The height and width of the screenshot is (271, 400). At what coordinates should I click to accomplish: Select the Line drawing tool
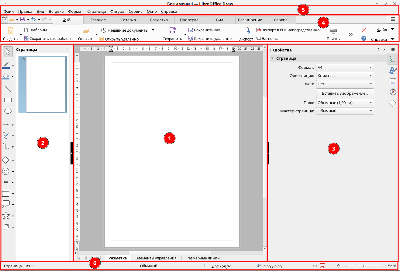pos(8,89)
